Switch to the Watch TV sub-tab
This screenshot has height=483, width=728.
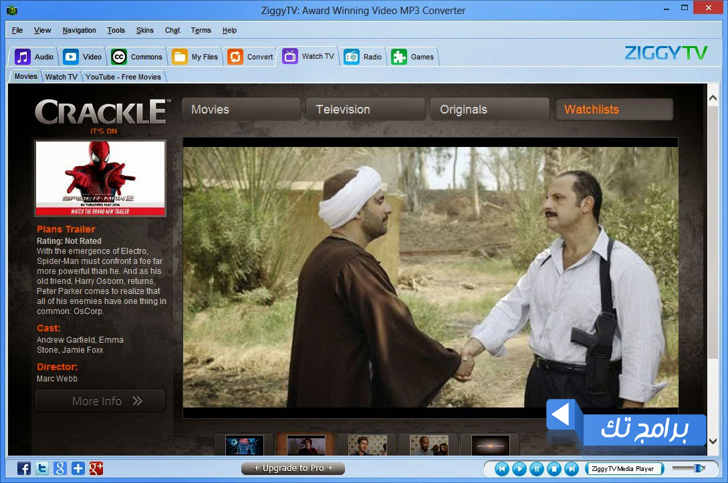[62, 77]
